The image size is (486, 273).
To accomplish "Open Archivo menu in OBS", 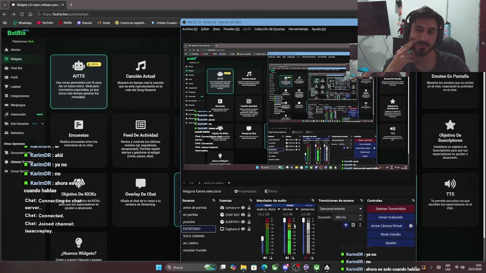I will [x=190, y=29].
